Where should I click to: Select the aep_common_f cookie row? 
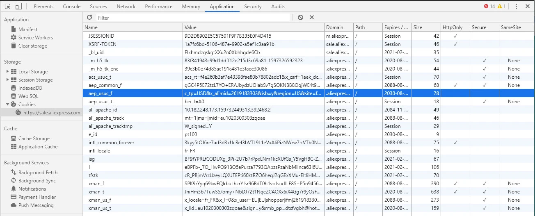[x=309, y=85]
